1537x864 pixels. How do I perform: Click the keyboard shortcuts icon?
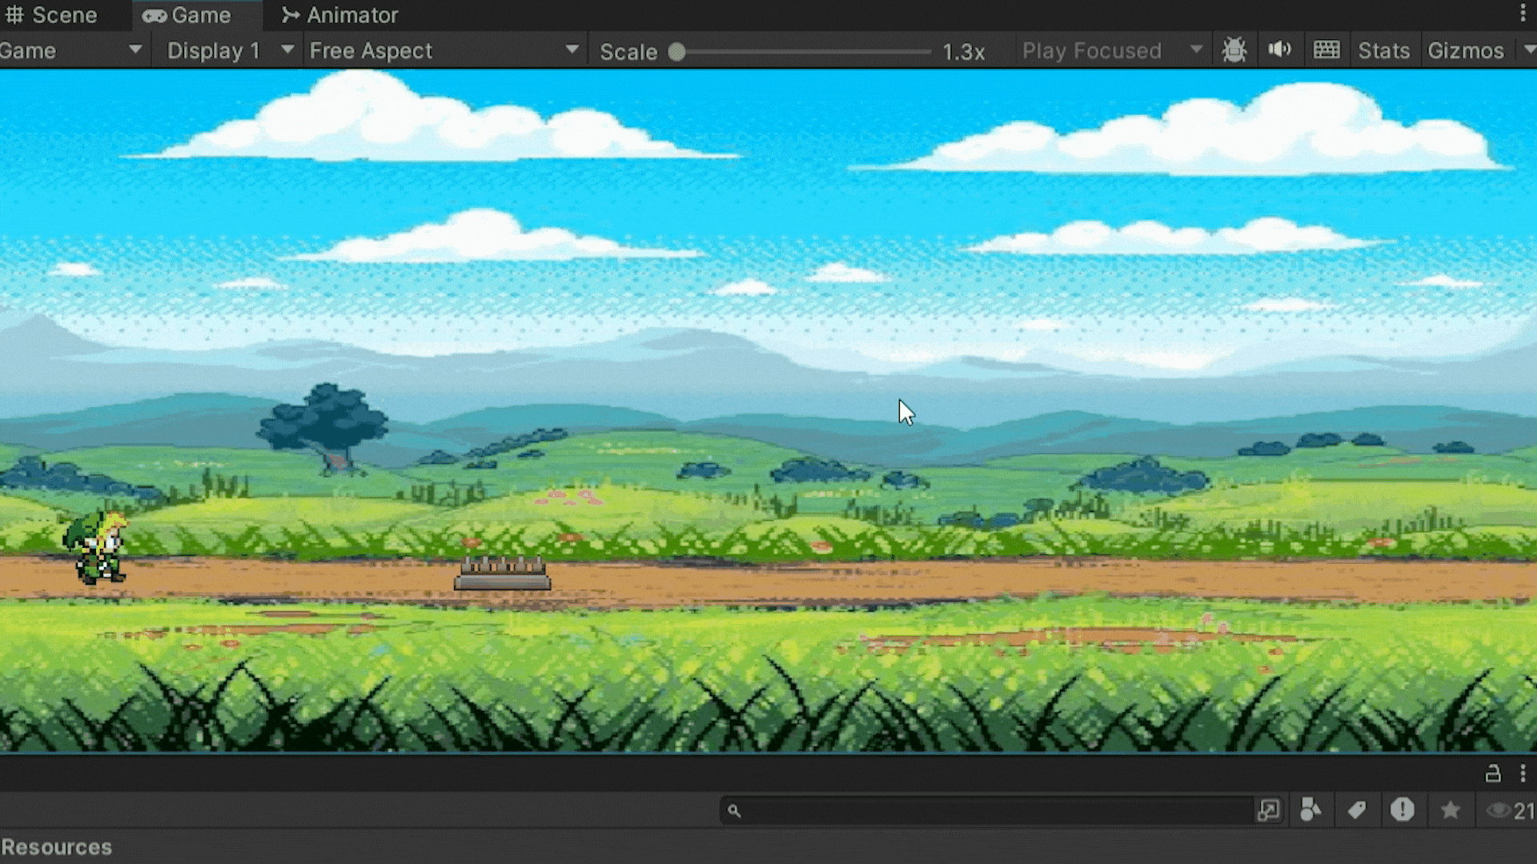click(x=1326, y=50)
